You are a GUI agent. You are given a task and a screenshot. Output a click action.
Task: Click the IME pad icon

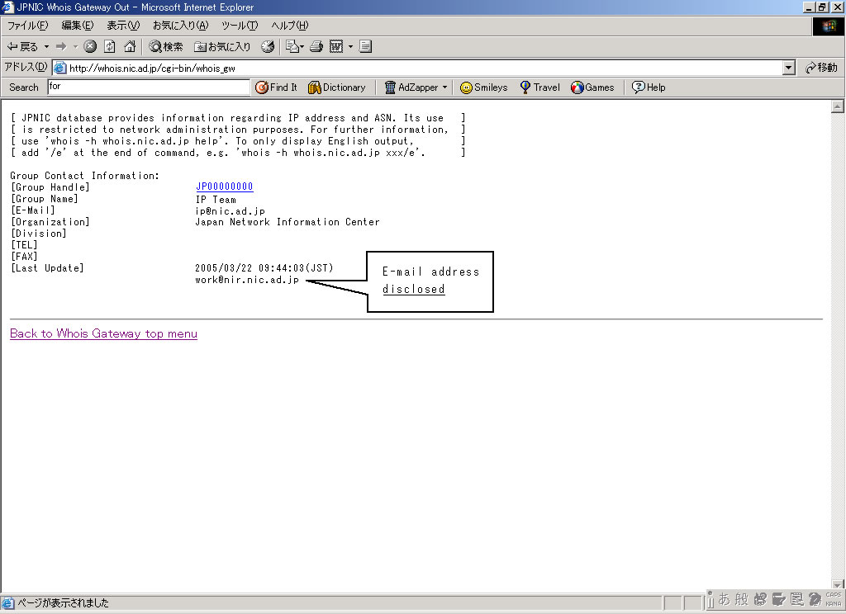pos(760,599)
